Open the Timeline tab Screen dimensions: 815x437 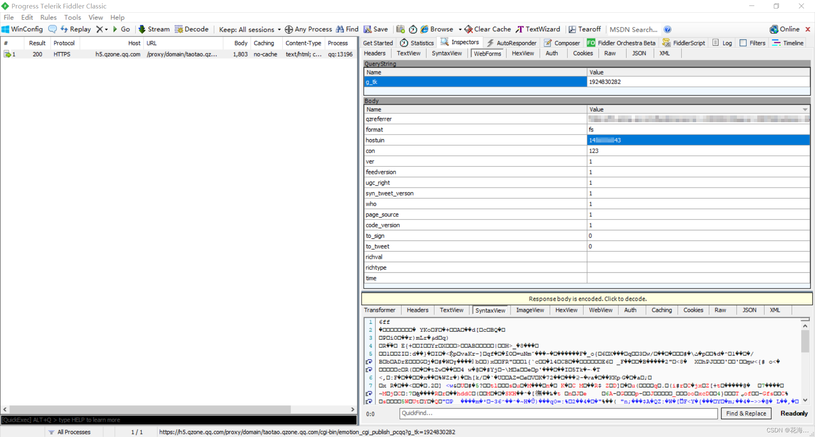tap(788, 43)
